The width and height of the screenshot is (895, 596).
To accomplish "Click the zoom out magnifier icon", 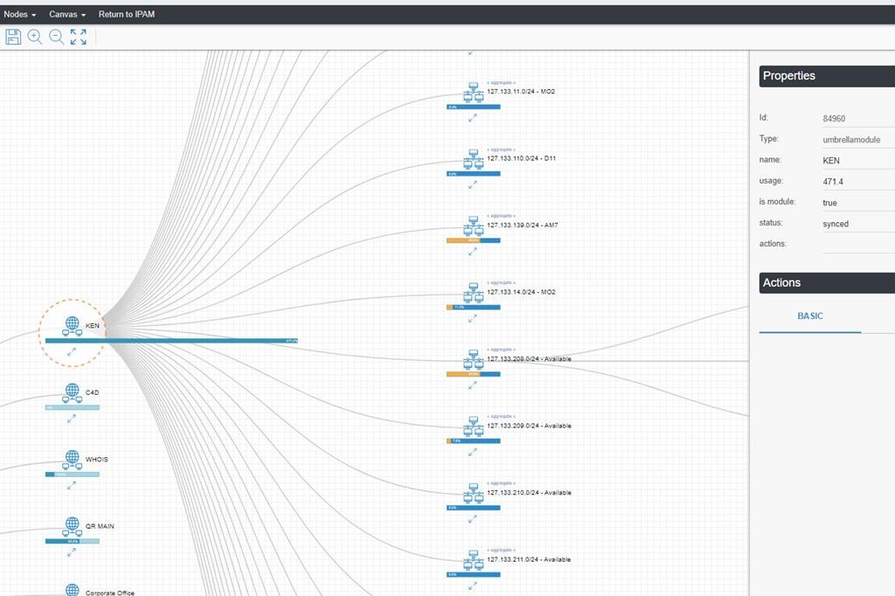I will click(56, 37).
